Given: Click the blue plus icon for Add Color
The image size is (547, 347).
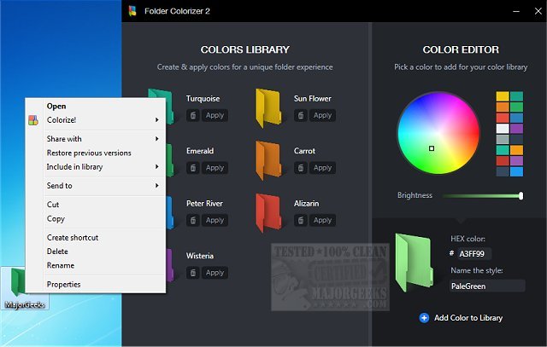Looking at the screenshot, I should point(424,318).
